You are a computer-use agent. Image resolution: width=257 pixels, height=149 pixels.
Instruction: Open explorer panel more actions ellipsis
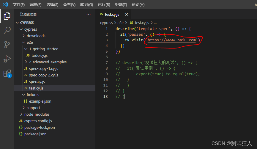click(89, 14)
